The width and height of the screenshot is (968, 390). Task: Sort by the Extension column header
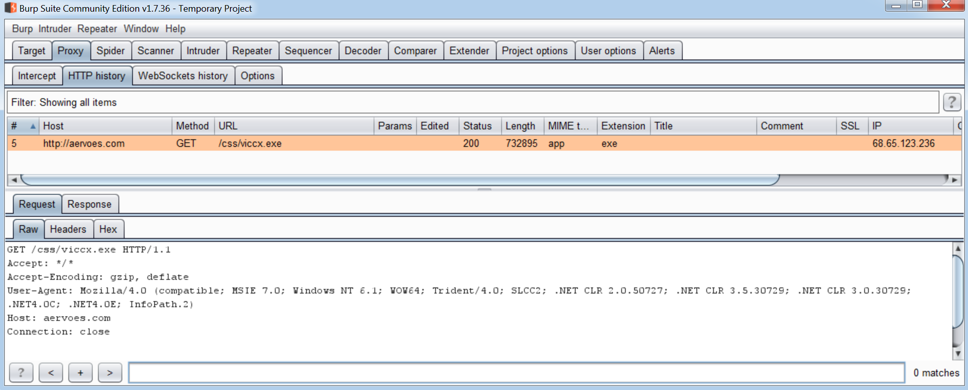click(x=624, y=126)
